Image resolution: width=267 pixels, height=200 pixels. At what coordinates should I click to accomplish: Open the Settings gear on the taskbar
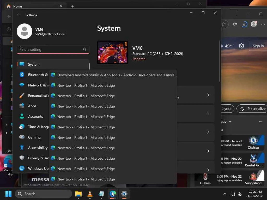point(124,194)
